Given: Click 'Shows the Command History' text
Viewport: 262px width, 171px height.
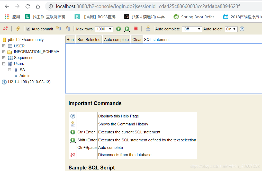Looking at the screenshot, I should (x=123, y=124).
